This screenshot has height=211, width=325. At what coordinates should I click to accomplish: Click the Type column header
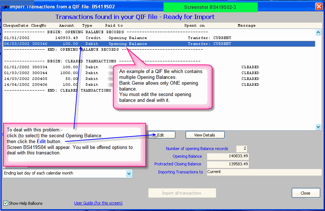tap(87, 26)
